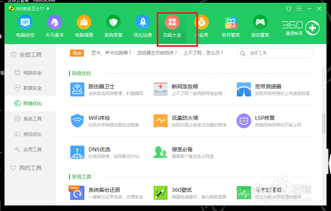
Task: Open 我的工具 in sidebar
Action: (x=30, y=168)
